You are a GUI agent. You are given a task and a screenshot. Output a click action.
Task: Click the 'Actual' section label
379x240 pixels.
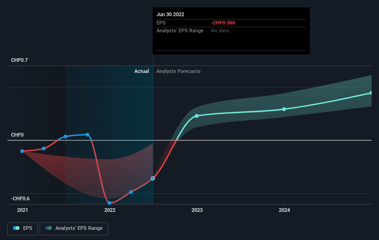click(142, 71)
